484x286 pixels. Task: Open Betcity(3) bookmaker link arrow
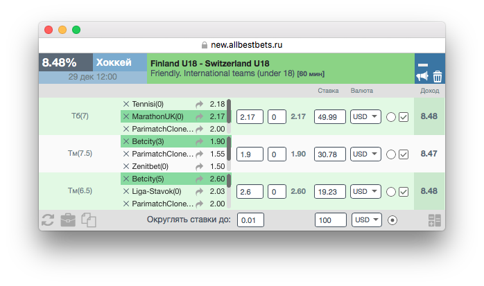[x=200, y=142]
